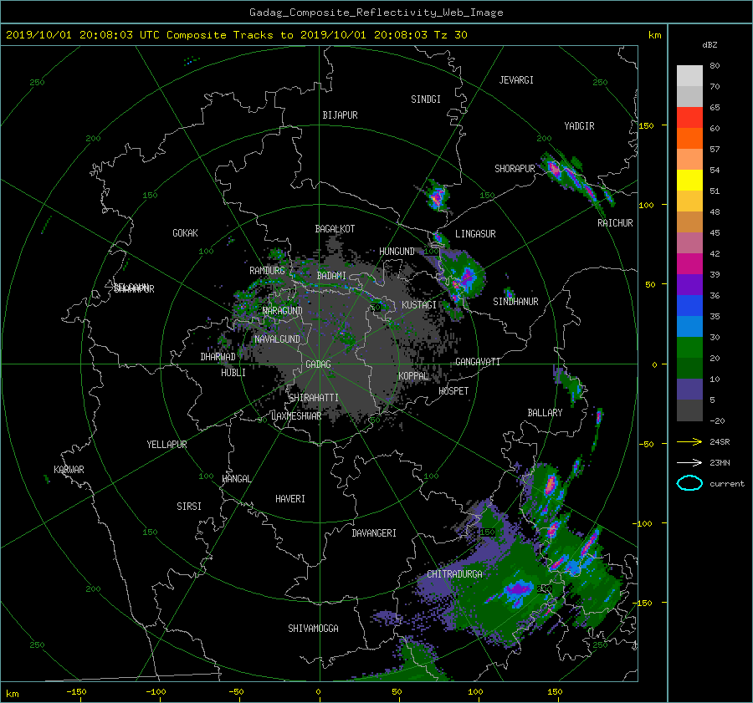Viewport: 753px width, 703px height.
Task: Select the NARAGUND city label
Action: coord(283,311)
